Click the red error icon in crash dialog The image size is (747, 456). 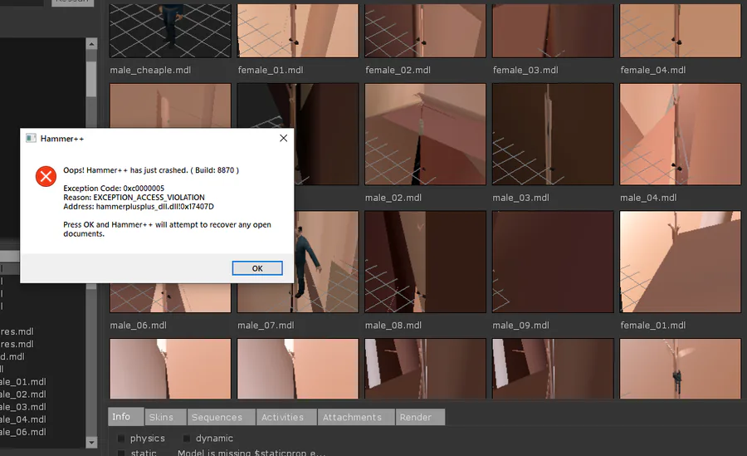coord(46,176)
